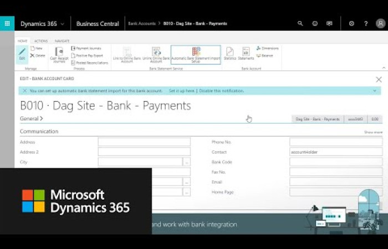Click the Dag Site - Bank - Payments summary
This screenshot has width=388, height=249.
click(x=318, y=119)
